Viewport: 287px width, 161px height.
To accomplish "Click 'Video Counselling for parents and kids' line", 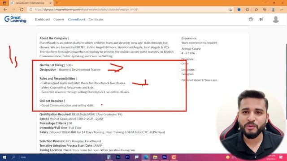I will pos(67,88).
